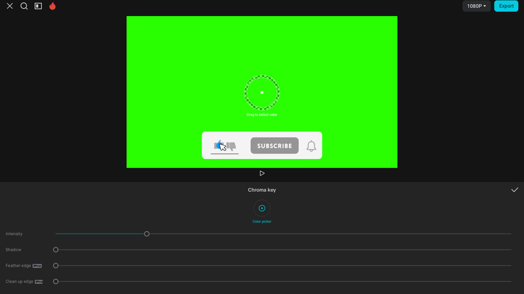
Task: Click the thumbs-up like icon in preview
Action: (x=220, y=145)
